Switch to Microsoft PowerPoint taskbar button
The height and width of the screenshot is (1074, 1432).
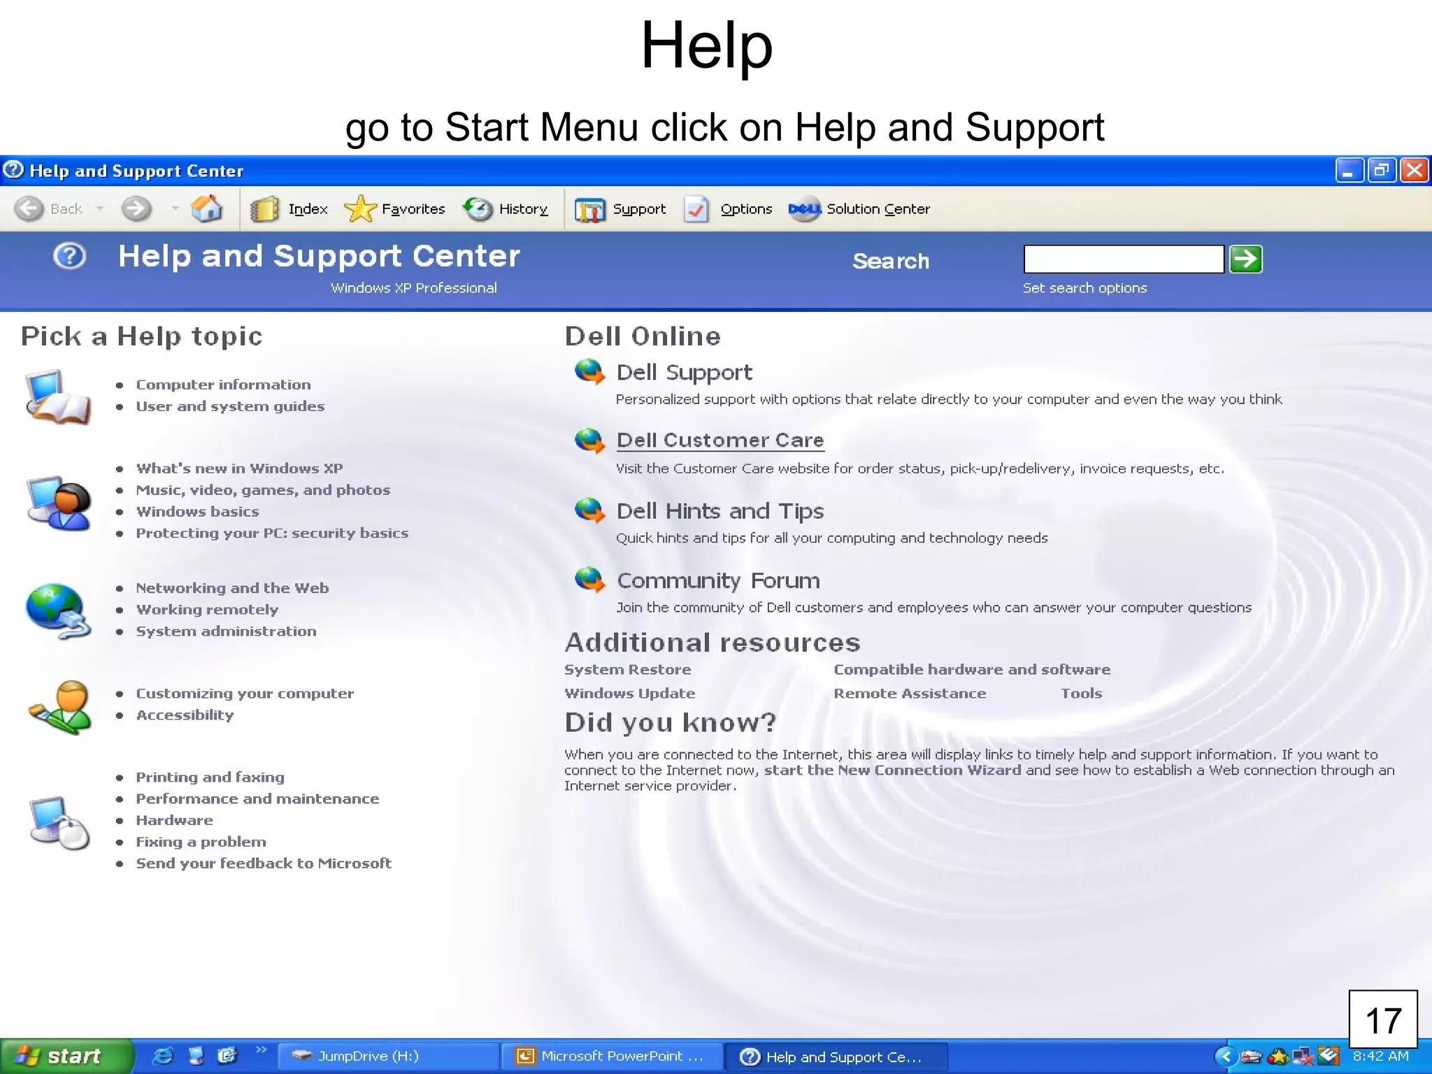coord(611,1057)
